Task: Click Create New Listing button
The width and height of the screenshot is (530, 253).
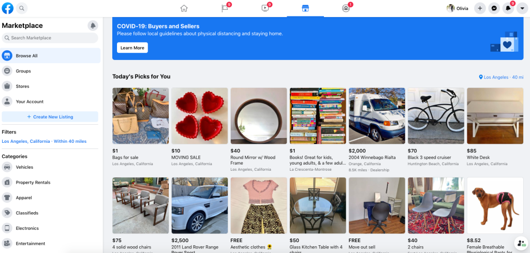Action: coord(50,117)
